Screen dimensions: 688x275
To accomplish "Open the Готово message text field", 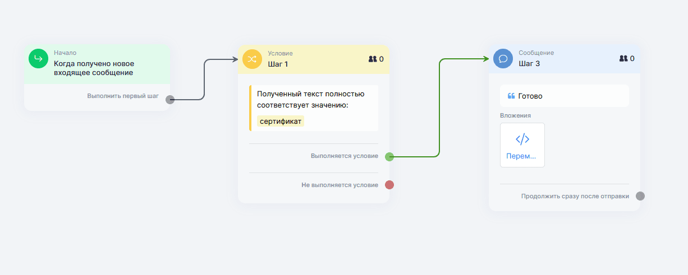I will (564, 96).
